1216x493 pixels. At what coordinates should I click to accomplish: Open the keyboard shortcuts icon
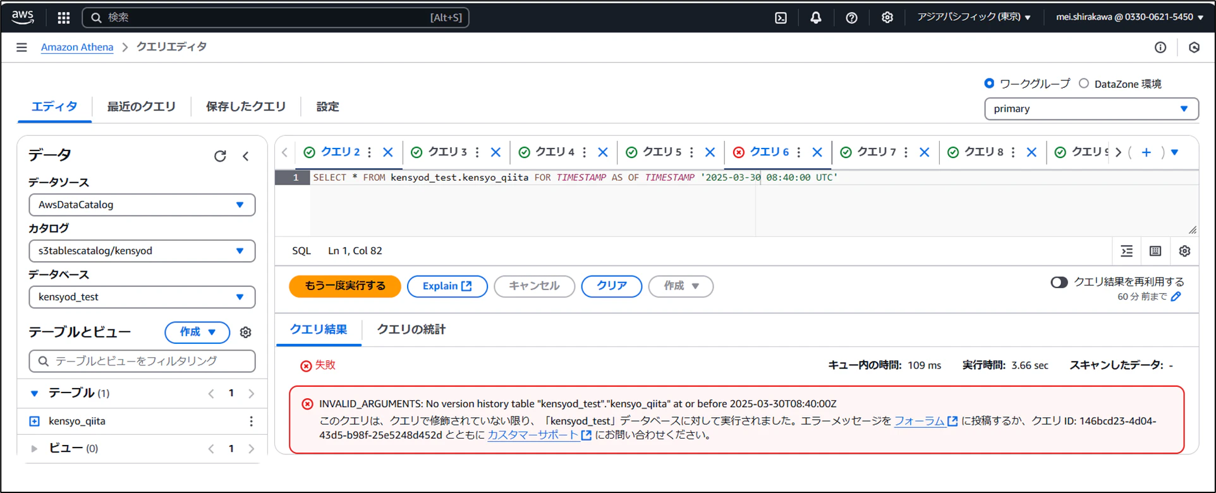1155,251
